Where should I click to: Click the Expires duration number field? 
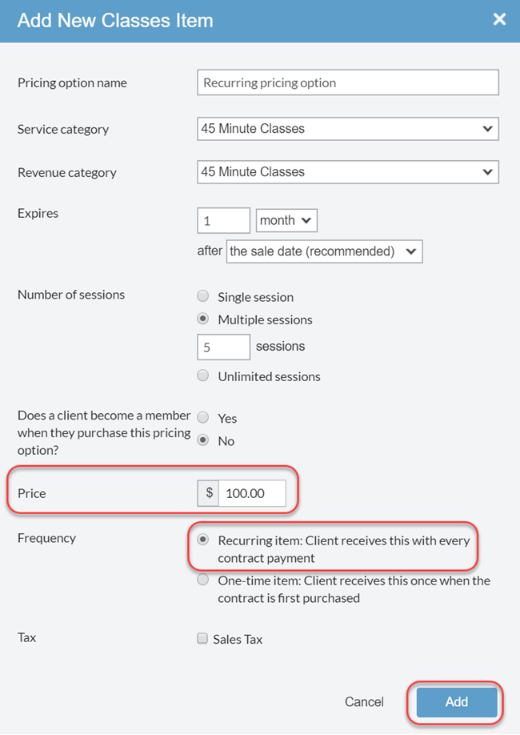click(x=222, y=220)
